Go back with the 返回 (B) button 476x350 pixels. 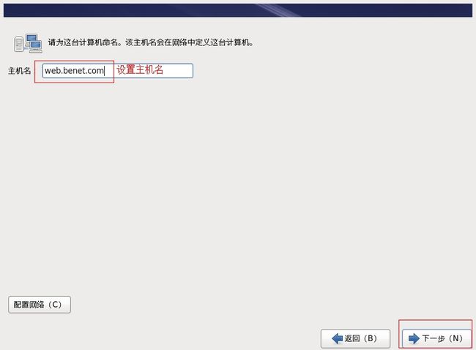click(355, 338)
